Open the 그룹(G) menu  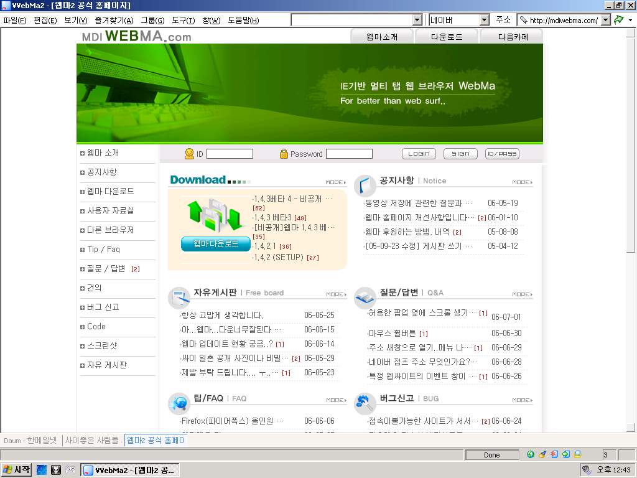click(x=152, y=21)
